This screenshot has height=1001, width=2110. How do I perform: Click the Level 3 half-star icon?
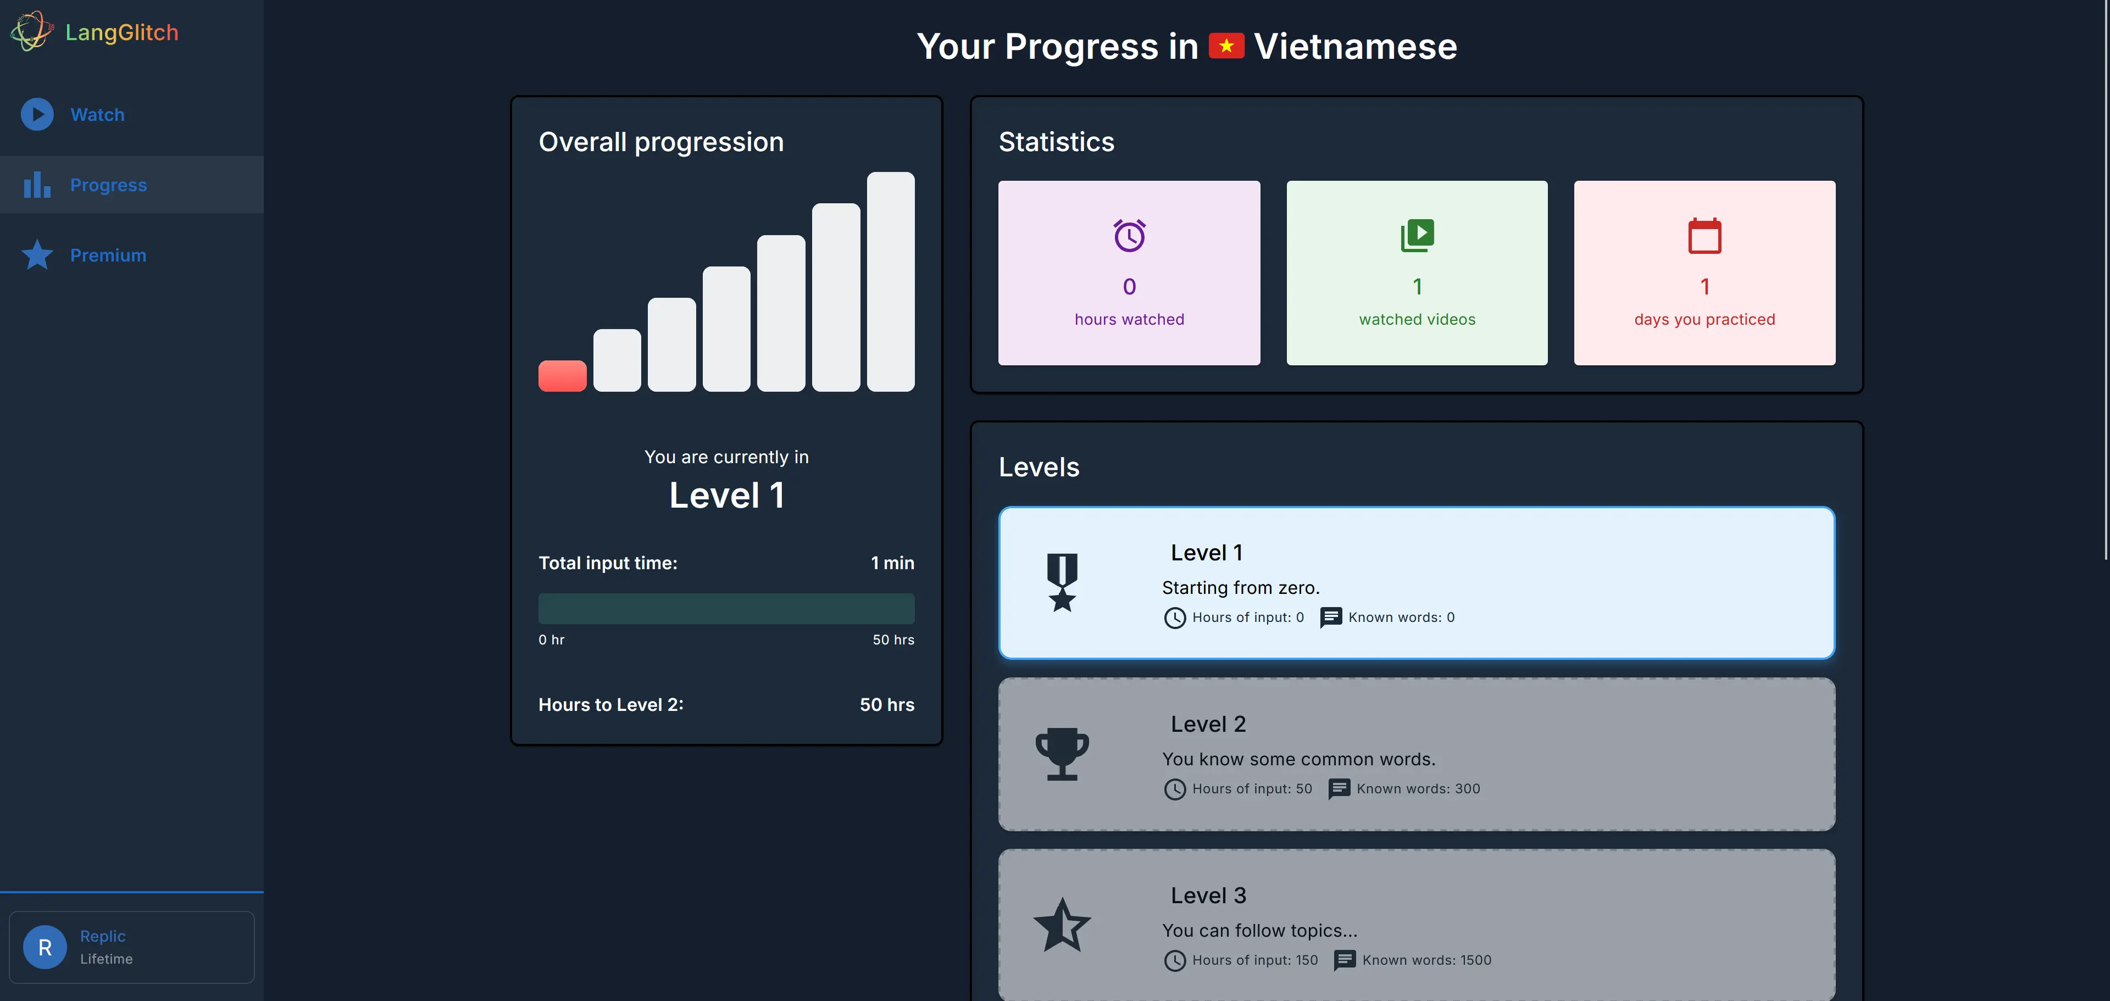pyautogui.click(x=1062, y=925)
